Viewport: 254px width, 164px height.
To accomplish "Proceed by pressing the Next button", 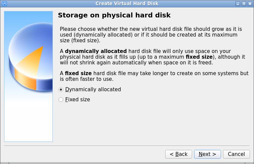I will click(207, 154).
